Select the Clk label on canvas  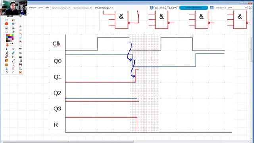(56, 44)
